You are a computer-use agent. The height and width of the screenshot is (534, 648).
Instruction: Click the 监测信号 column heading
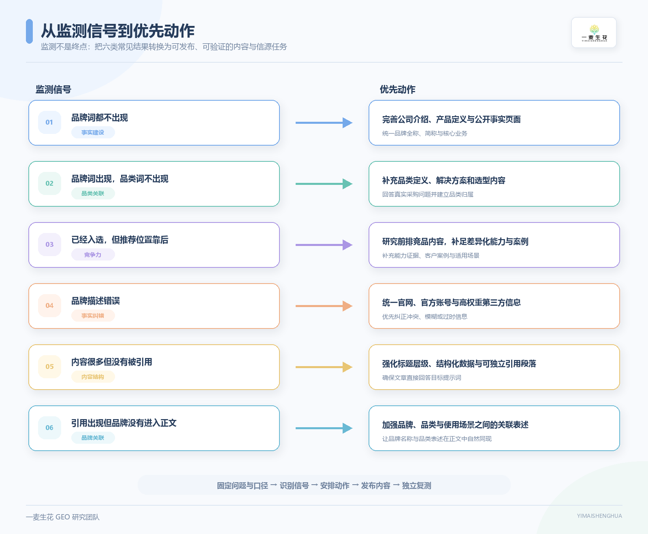(x=53, y=89)
